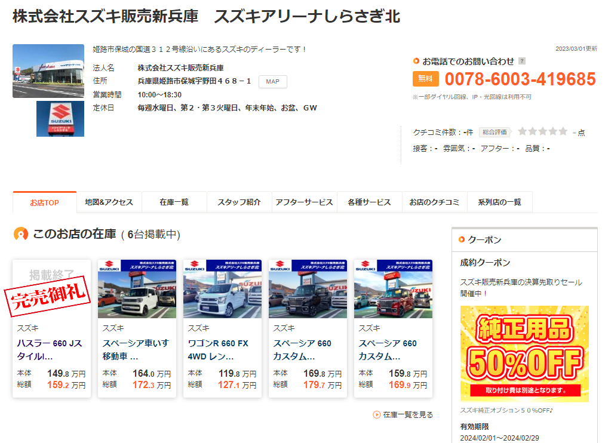Click the 無料 badge beside phone number
This screenshot has width=605, height=443.
426,79
